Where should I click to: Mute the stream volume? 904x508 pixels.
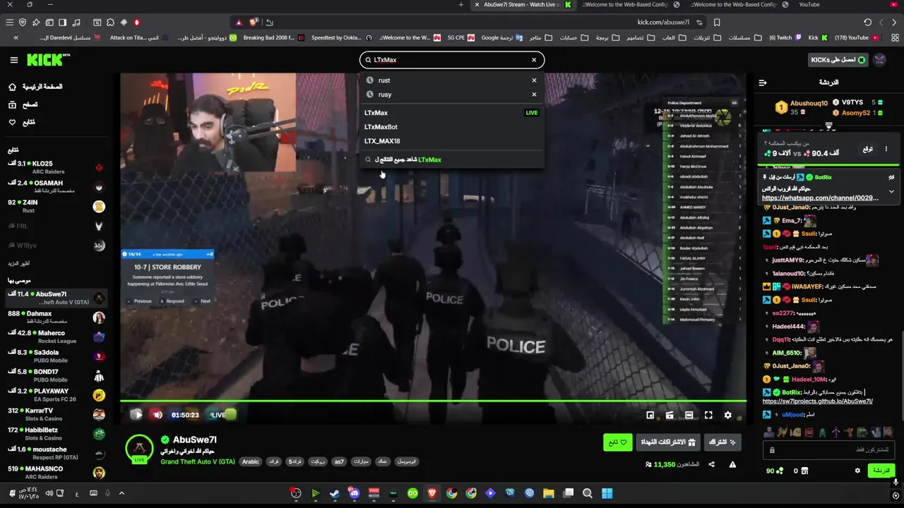157,415
